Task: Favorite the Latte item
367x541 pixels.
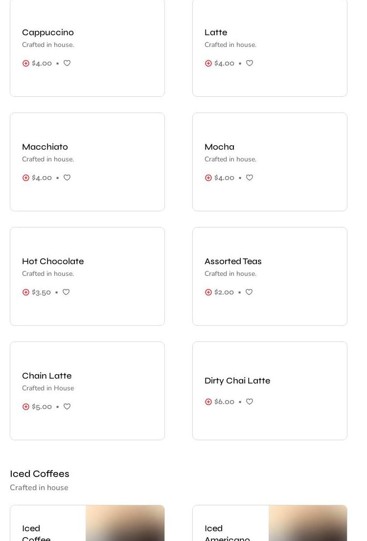Action: [250, 63]
